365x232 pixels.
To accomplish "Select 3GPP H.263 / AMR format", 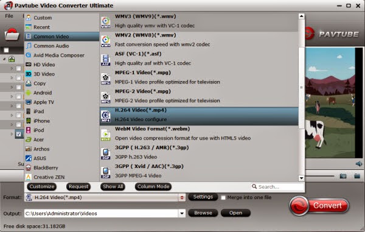I will (x=199, y=153).
